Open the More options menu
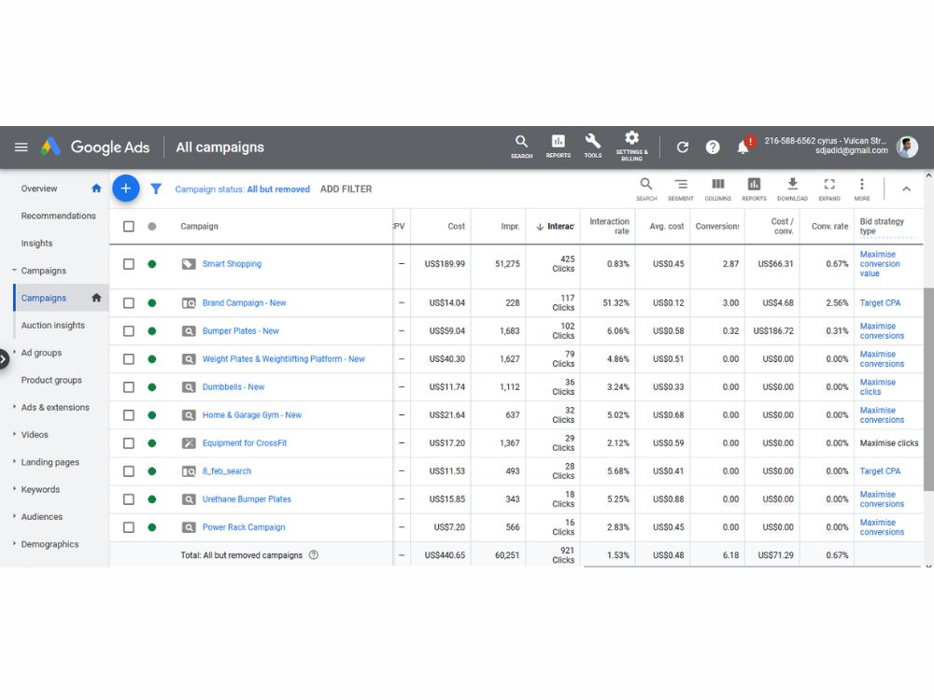Viewport: 934px width, 700px height. [862, 189]
